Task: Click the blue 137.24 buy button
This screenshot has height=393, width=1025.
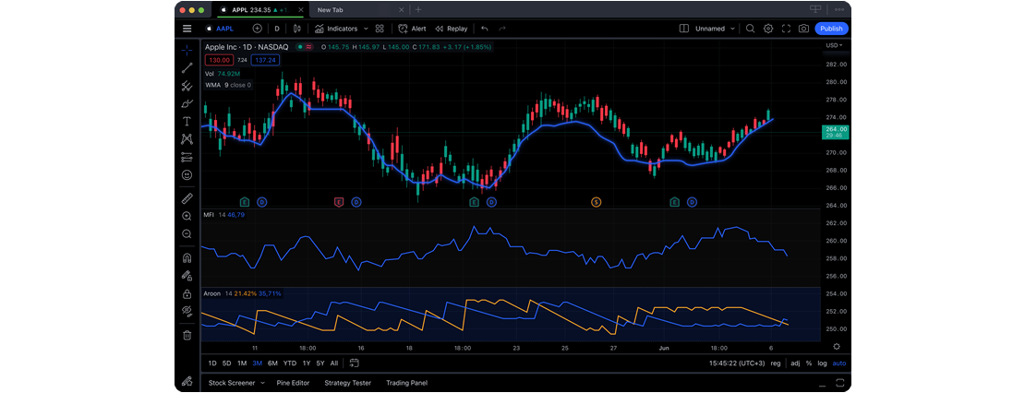Action: pos(265,60)
